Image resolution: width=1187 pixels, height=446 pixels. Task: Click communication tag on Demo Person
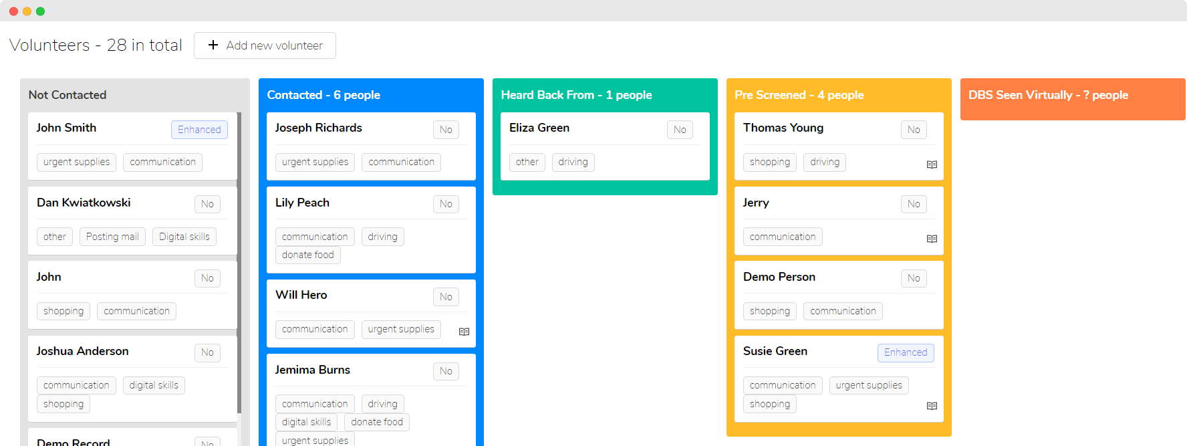[x=843, y=311]
